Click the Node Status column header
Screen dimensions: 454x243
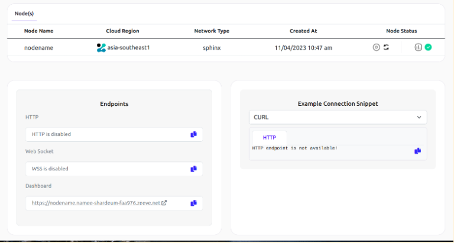401,31
